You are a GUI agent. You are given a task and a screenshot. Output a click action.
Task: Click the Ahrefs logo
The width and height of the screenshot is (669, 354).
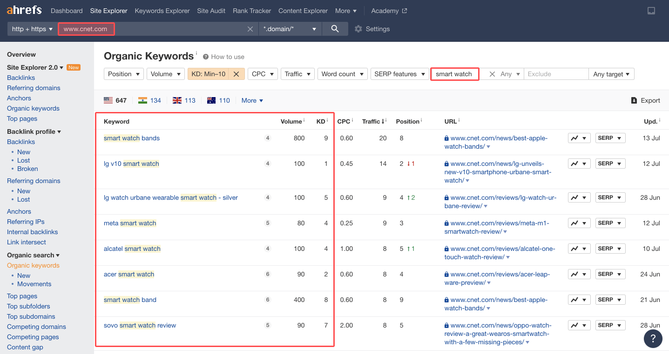(24, 10)
